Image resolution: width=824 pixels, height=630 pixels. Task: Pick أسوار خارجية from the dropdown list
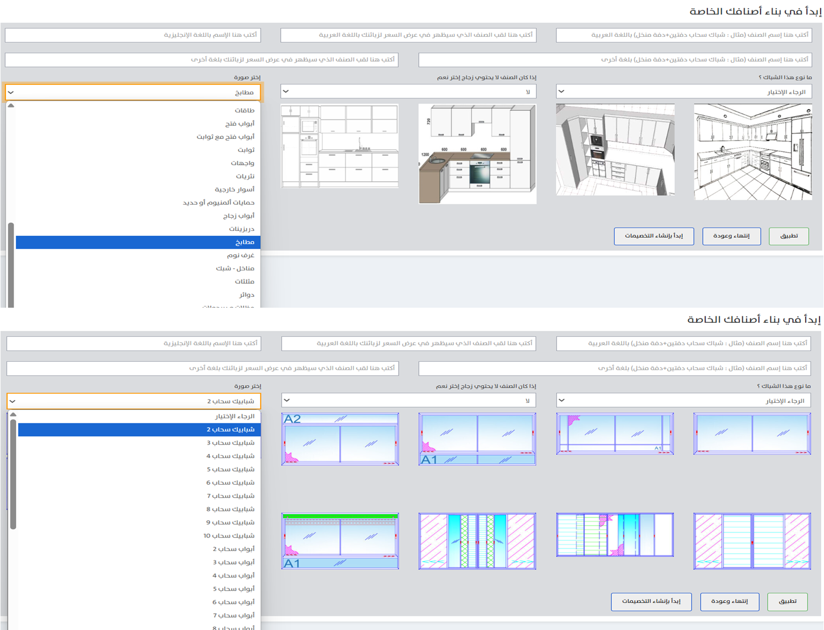click(234, 189)
